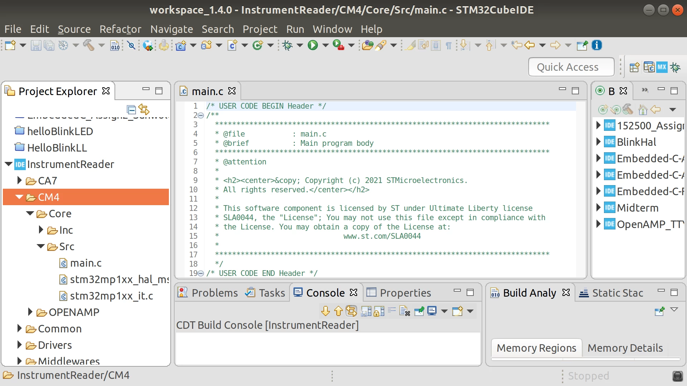Viewport: 687px width, 386px height.
Task: Toggle Word Wrap in editor toolbar
Action: pyautogui.click(x=423, y=45)
